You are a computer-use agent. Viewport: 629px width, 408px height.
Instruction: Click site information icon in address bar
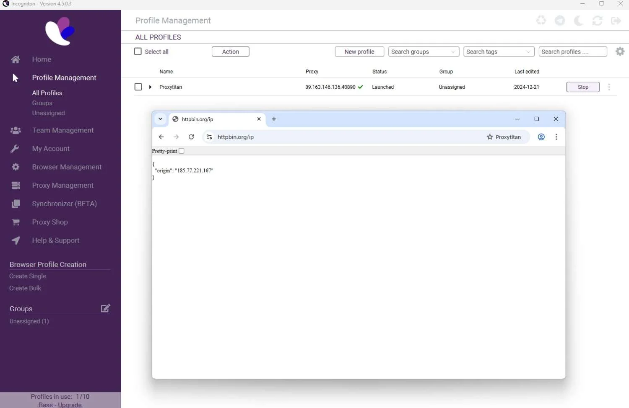click(209, 137)
